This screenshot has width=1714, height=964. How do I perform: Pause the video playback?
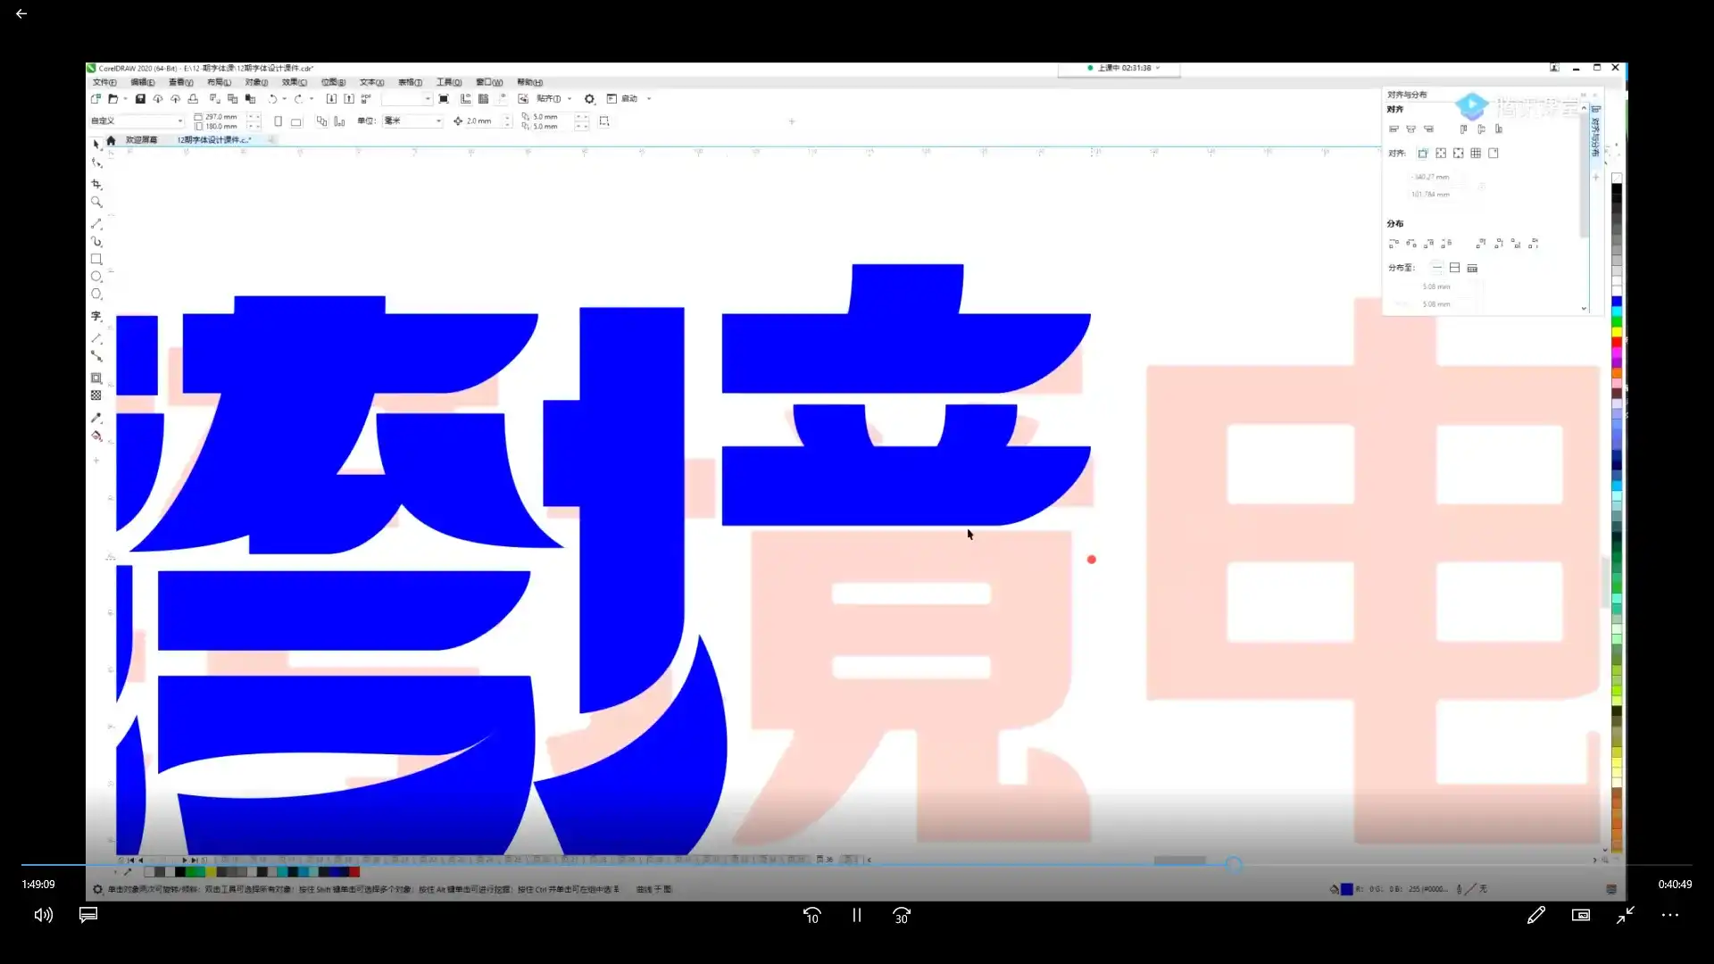(856, 915)
